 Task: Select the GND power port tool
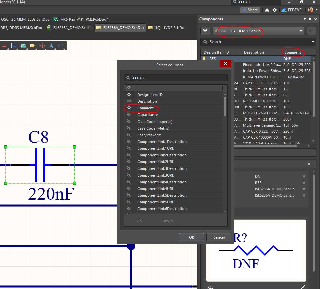point(4,46)
